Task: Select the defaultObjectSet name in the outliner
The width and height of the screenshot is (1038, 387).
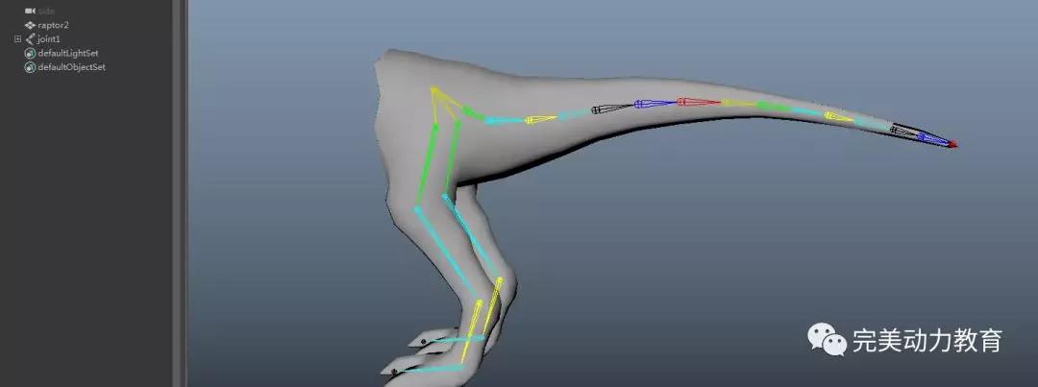Action: pyautogui.click(x=71, y=67)
